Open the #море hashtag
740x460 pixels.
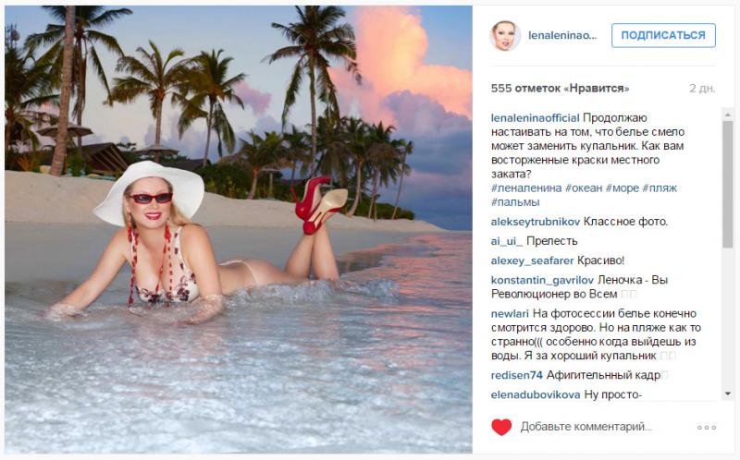point(622,188)
